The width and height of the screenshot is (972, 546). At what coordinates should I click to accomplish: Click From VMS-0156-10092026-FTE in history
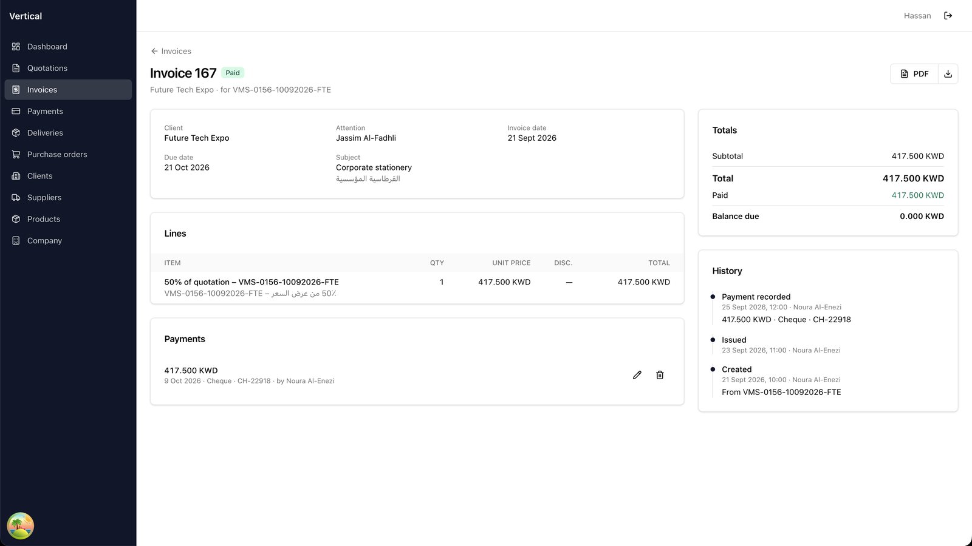(781, 393)
